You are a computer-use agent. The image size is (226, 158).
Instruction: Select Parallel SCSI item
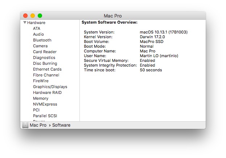(x=45, y=116)
